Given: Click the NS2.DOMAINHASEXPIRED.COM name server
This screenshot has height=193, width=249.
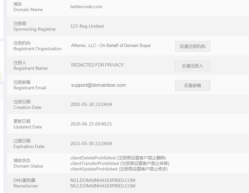Looking at the screenshot, I should (103, 186).
